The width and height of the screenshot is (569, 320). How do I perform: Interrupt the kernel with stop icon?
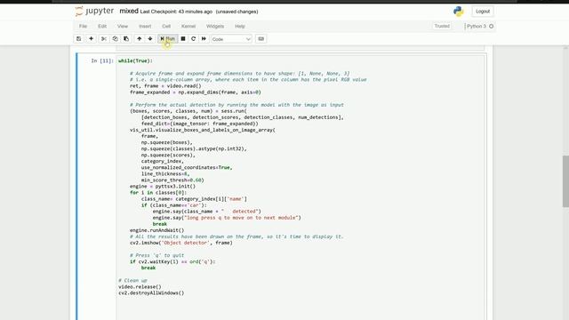183,39
